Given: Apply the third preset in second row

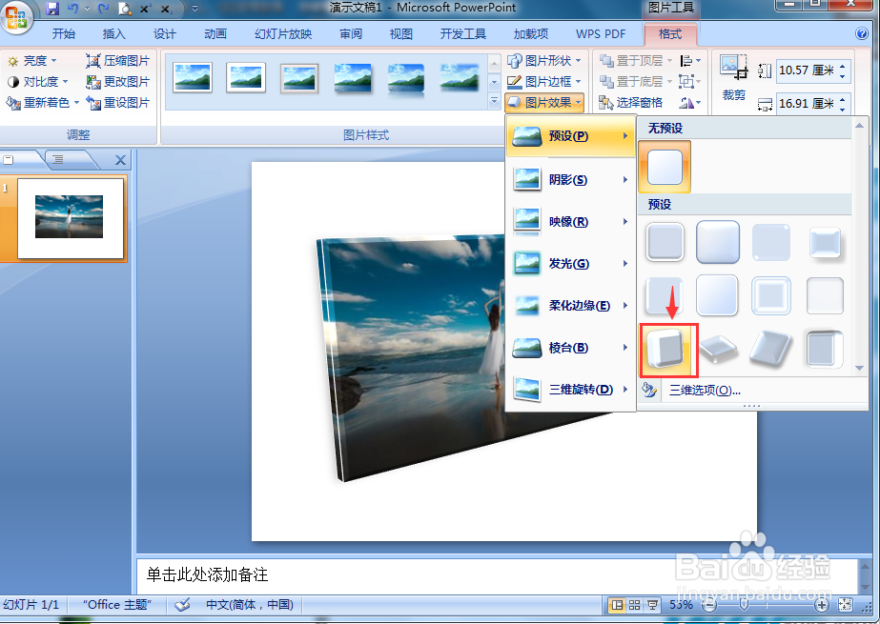Looking at the screenshot, I should 771,295.
